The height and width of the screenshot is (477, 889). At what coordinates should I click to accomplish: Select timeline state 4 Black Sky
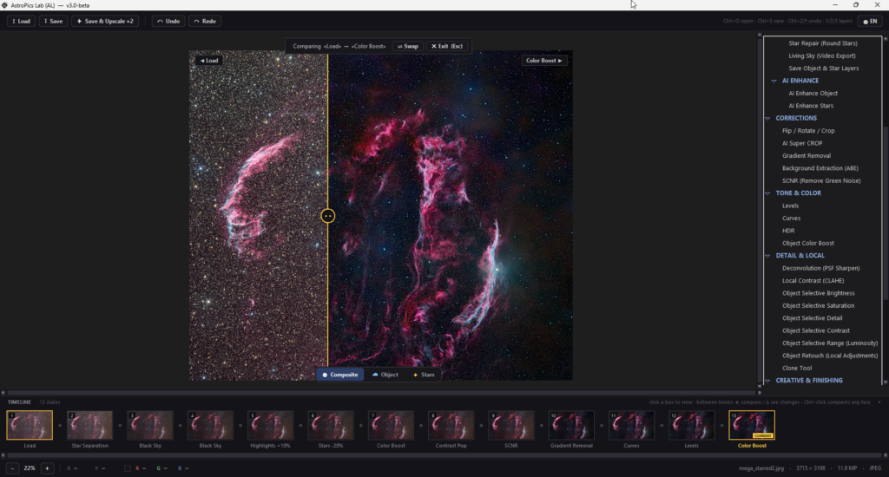pos(210,425)
